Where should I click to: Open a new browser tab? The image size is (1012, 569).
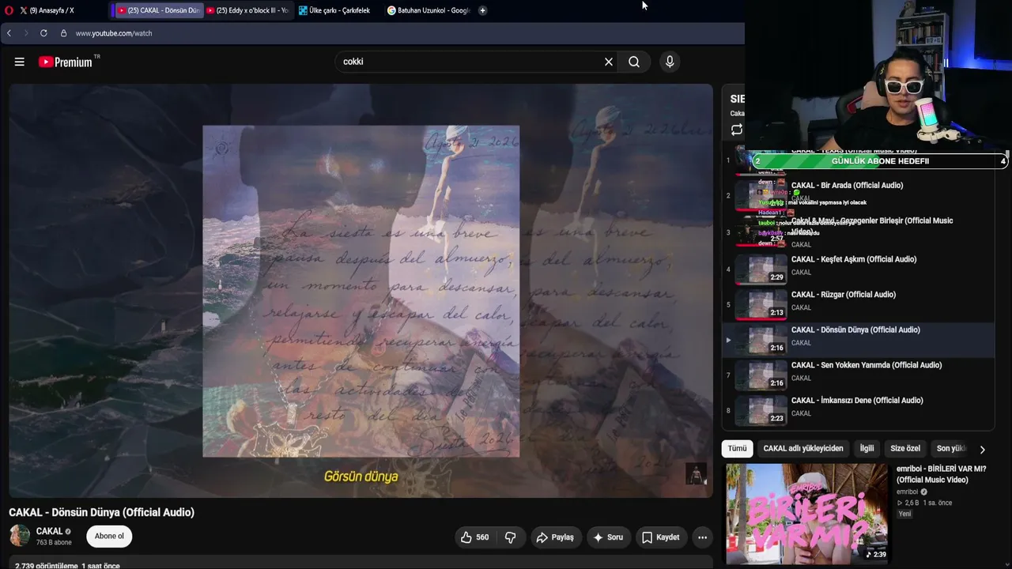482,10
